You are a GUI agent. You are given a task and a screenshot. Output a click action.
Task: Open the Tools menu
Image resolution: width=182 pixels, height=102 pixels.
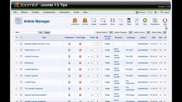[x=76, y=12]
